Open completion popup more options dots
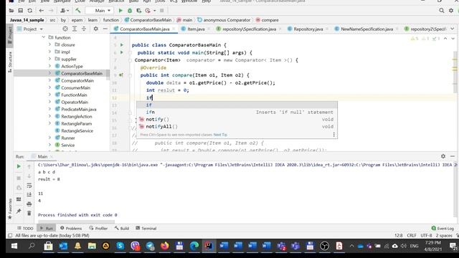Image resolution: width=459 pixels, height=258 pixels. pos(333,135)
